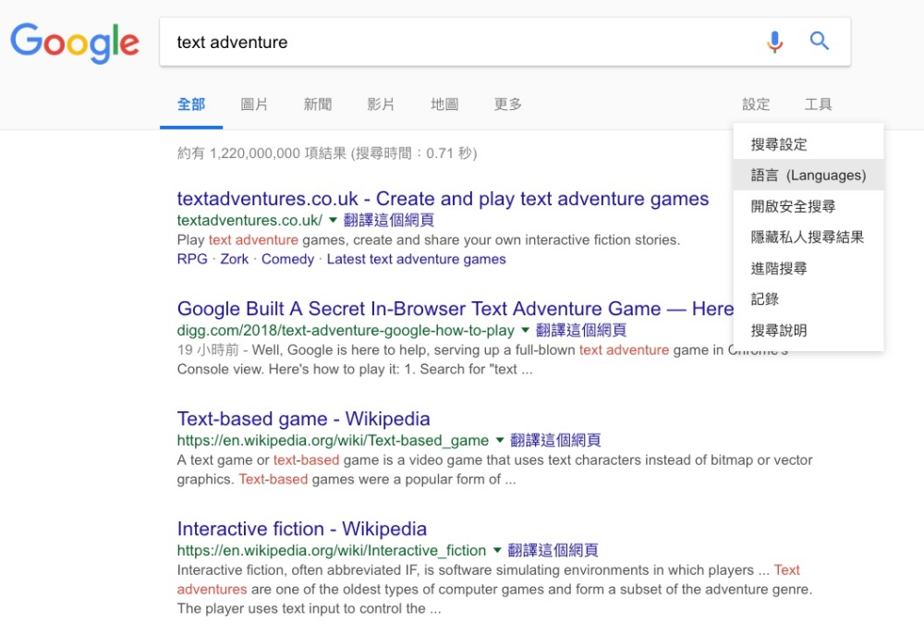
Task: Hide private results via 隱藏私人搜尋結果
Action: [808, 238]
